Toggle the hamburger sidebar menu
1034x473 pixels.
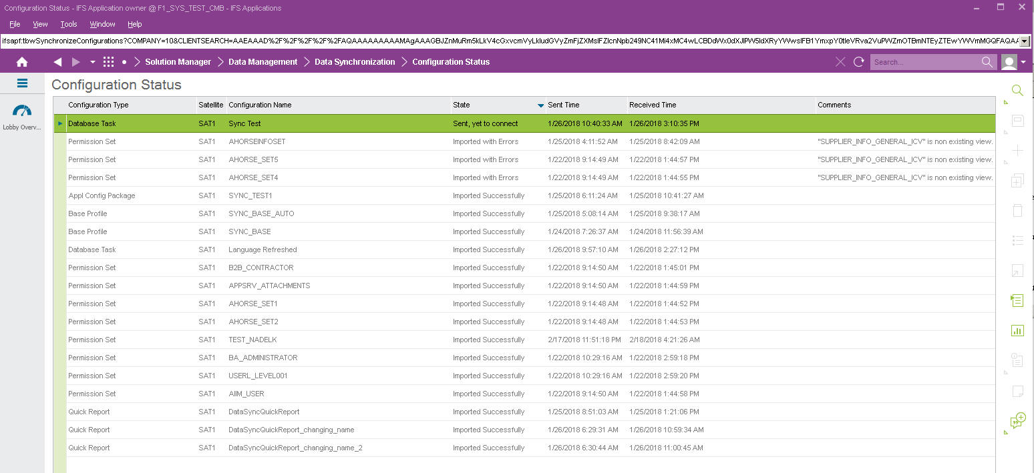tap(22, 83)
